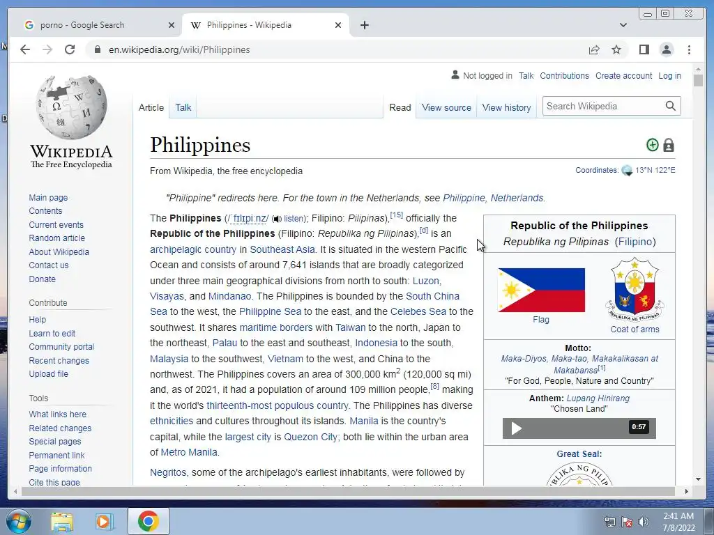Switch to the porno - Google Search tab
Image resolution: width=714 pixels, height=535 pixels.
point(99,25)
